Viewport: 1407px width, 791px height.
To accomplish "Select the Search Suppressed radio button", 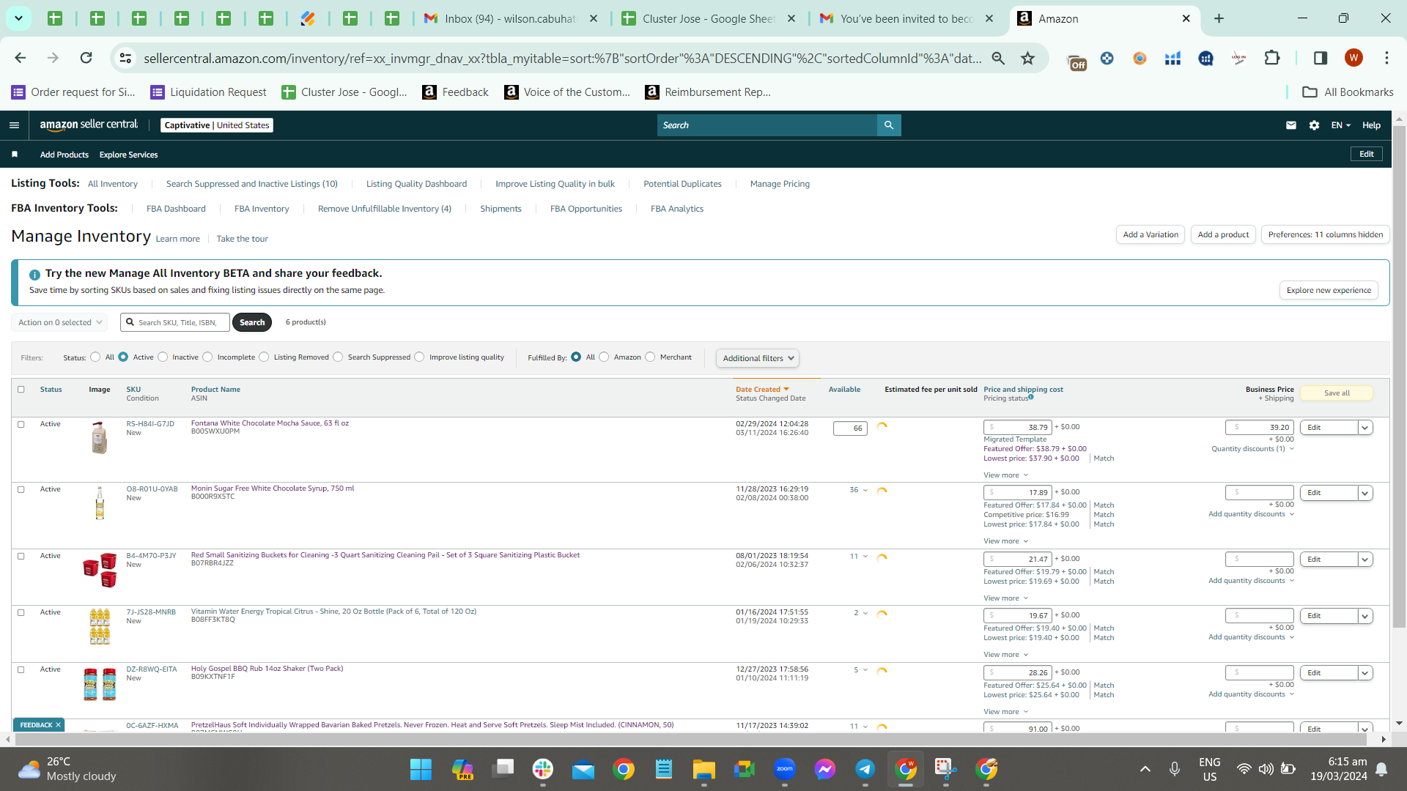I will (338, 357).
